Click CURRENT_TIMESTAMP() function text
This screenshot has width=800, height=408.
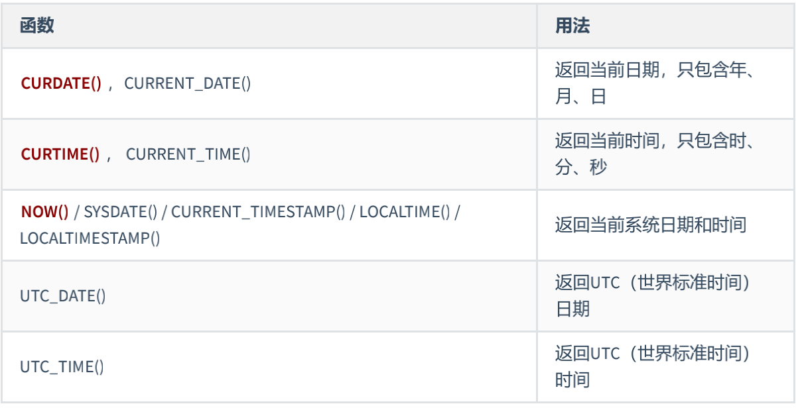(259, 212)
